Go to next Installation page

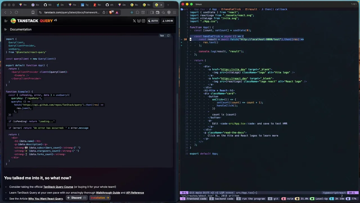pyautogui.click(x=100, y=198)
